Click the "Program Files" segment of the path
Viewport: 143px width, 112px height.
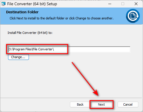22,49
